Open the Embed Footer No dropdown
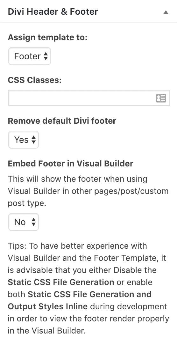 [24, 222]
